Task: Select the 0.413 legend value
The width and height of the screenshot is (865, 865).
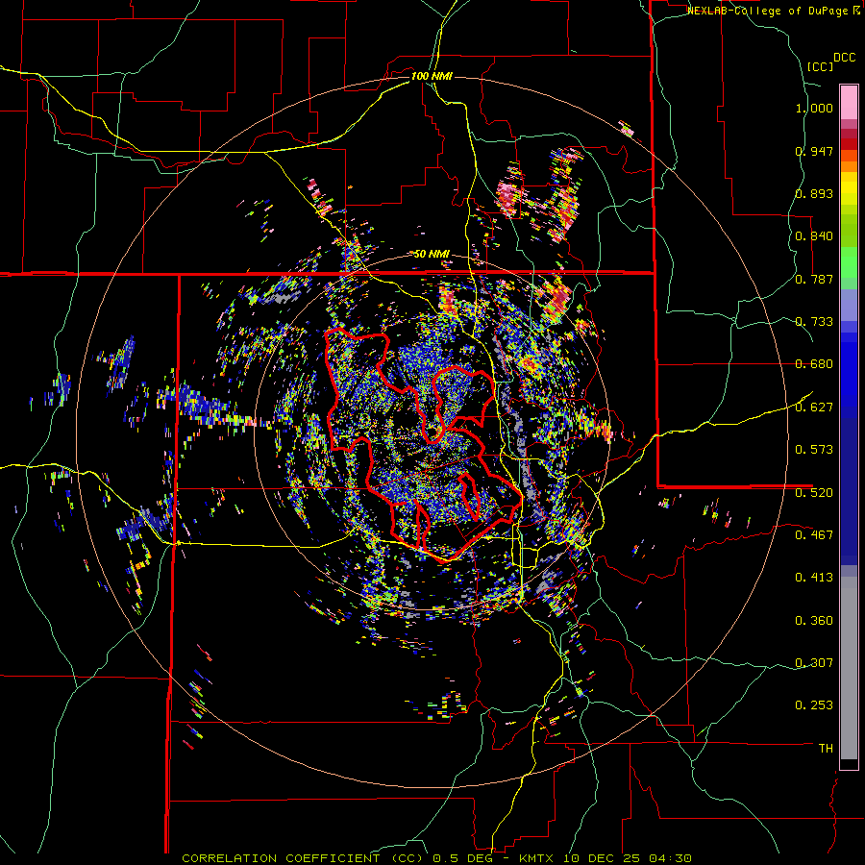Action: (x=814, y=578)
